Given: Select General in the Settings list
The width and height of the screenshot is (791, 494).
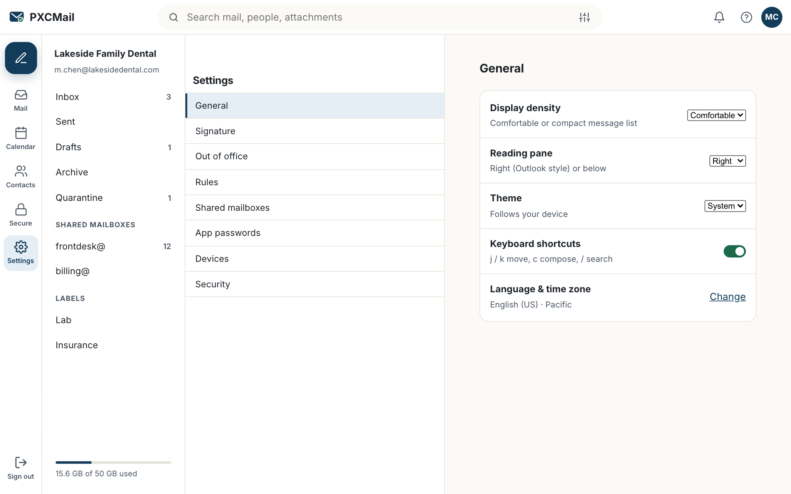Looking at the screenshot, I should pos(315,106).
